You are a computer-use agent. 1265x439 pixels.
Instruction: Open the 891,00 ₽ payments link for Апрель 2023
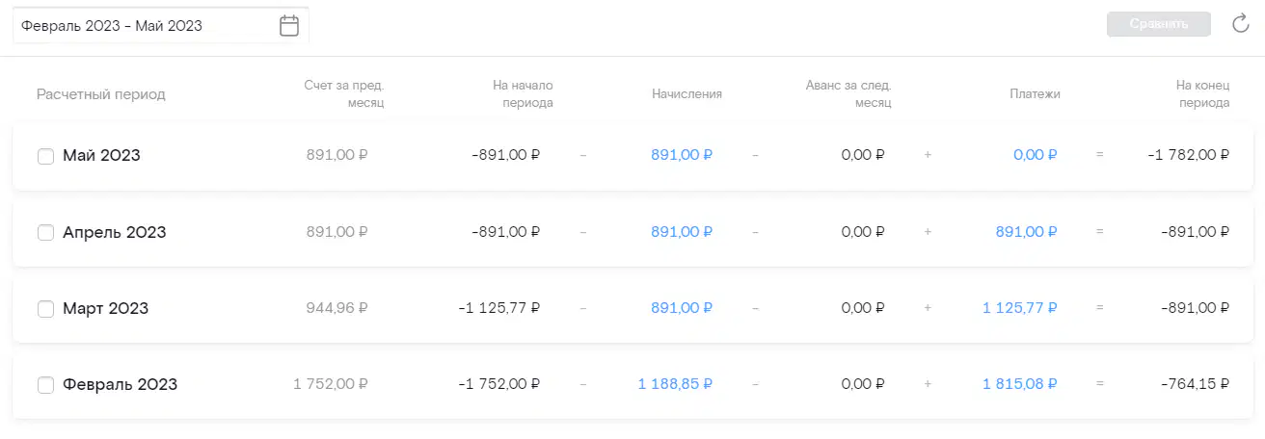pos(1027,231)
